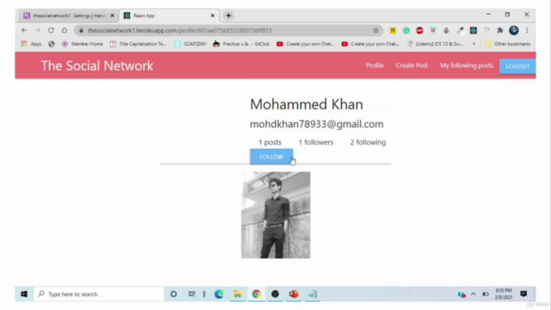551x310 pixels.
Task: Close the React App tab
Action: point(213,15)
